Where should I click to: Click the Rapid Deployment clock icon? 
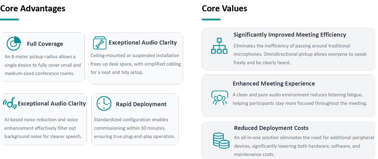coord(104,103)
